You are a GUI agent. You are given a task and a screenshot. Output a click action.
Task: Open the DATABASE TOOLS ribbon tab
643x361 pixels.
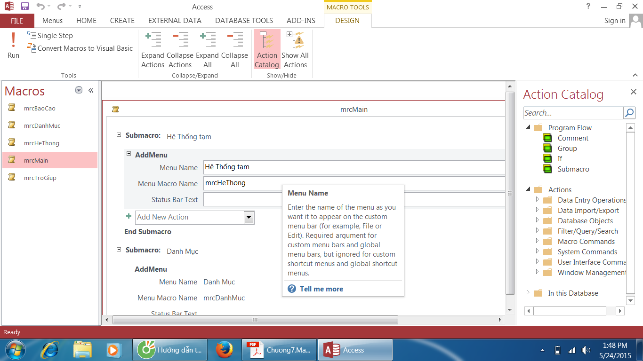pos(244,21)
